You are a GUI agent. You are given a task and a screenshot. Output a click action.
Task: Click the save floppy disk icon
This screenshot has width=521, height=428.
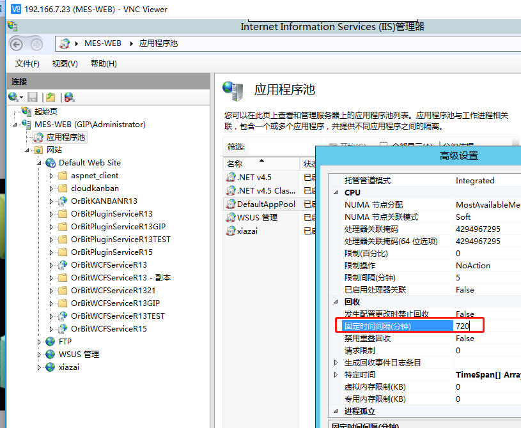pos(33,97)
